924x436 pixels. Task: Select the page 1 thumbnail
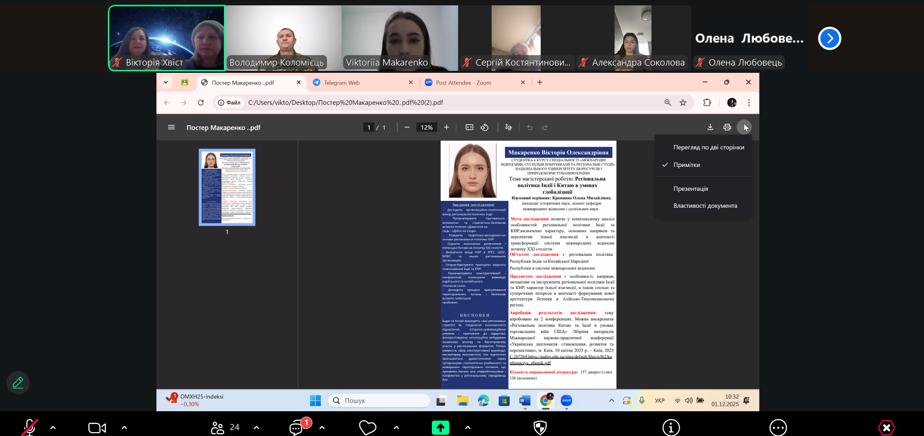[227, 187]
